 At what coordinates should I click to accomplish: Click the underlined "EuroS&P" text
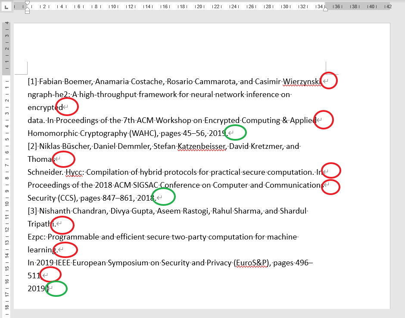(252, 263)
